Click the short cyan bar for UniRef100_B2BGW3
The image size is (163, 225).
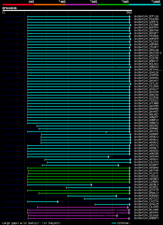coord(92,196)
